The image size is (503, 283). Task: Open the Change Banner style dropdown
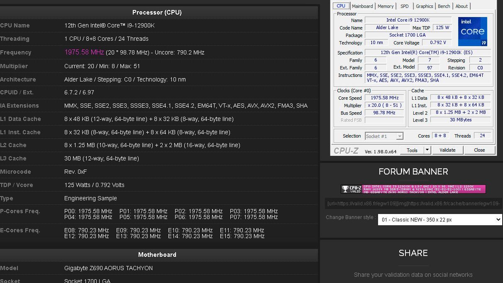coord(440,219)
